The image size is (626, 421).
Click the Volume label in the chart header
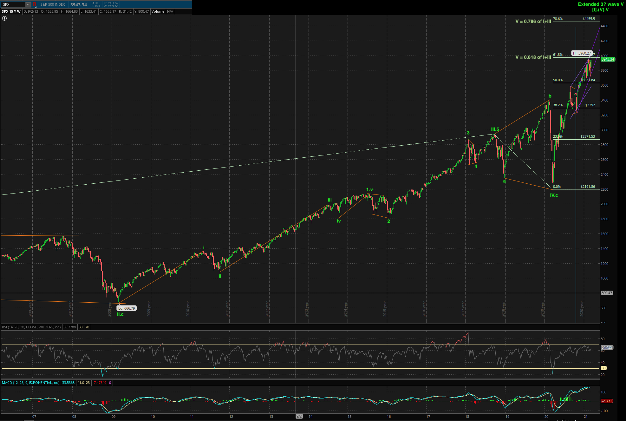pos(158,11)
